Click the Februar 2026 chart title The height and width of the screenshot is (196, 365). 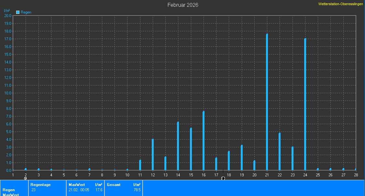click(182, 5)
